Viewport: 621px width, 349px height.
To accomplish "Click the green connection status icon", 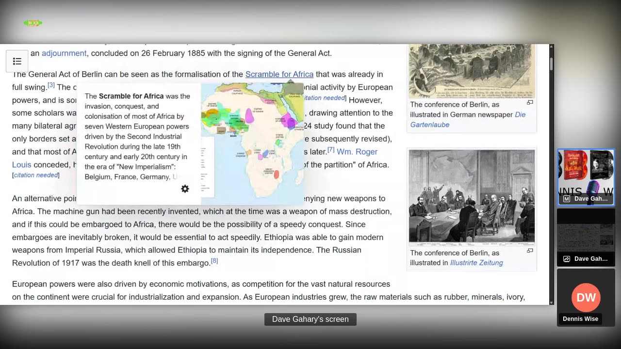I will [33, 23].
